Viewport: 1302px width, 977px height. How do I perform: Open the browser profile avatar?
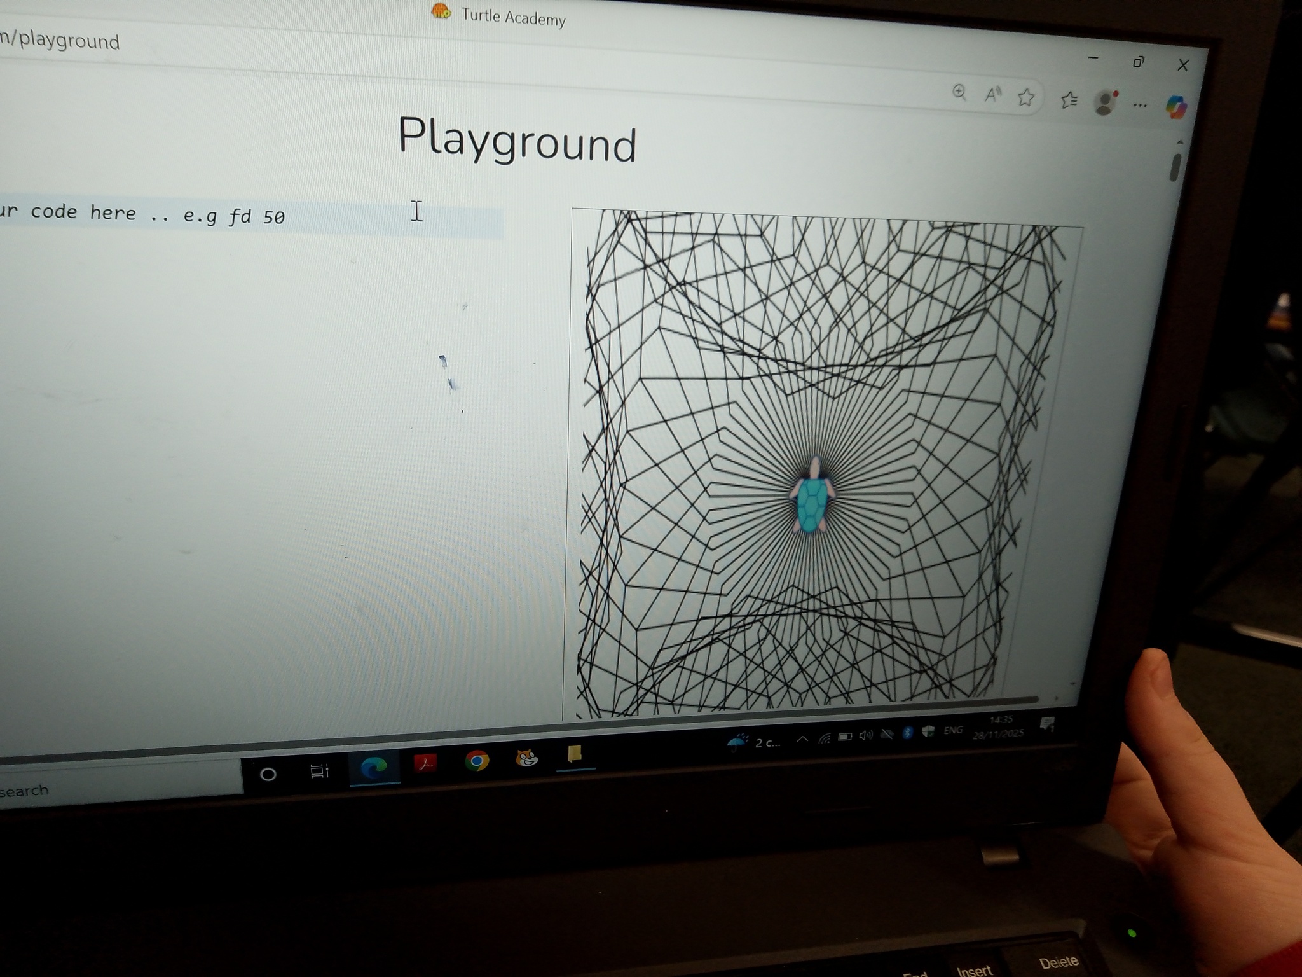tap(1105, 102)
